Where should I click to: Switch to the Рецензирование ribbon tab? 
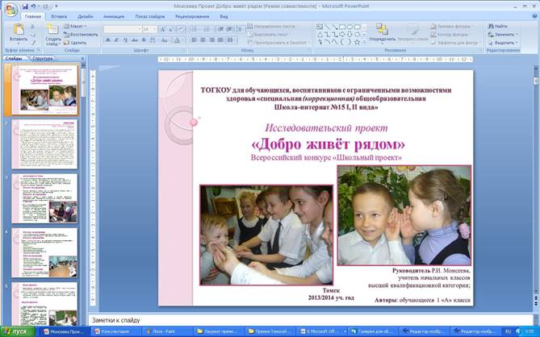[x=192, y=16]
